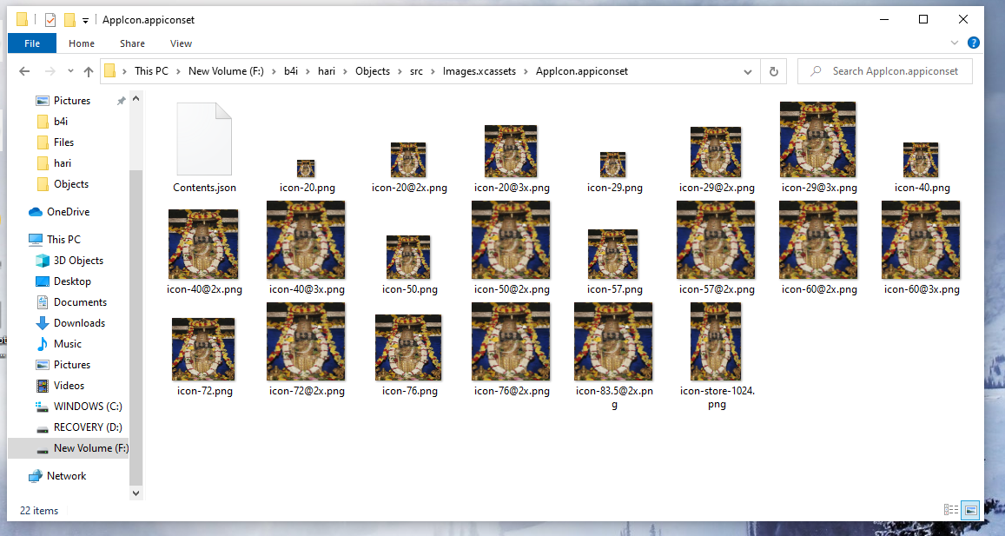Click Images.xcassets in the breadcrumb

pos(479,71)
